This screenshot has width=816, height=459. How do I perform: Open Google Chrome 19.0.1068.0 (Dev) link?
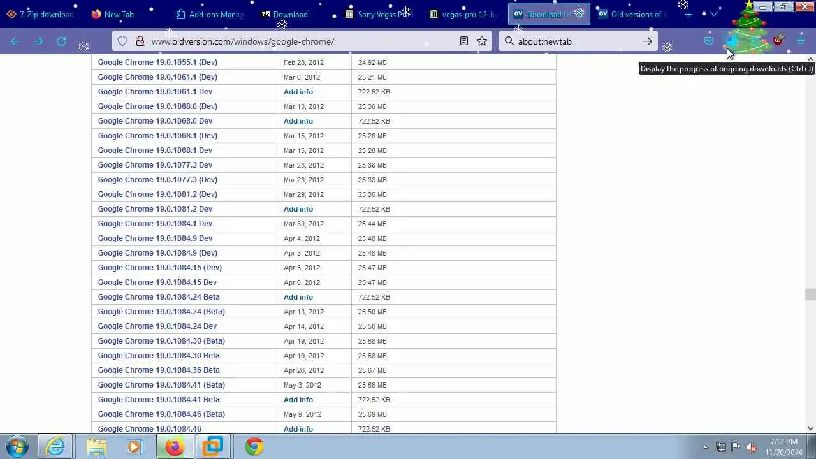[157, 106]
